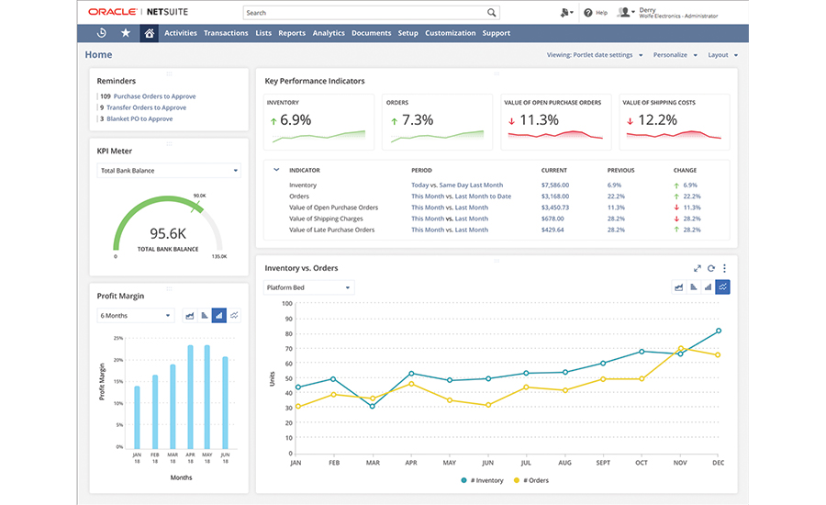
Task: Switch Profit Margin chart to line view
Action: pos(234,315)
